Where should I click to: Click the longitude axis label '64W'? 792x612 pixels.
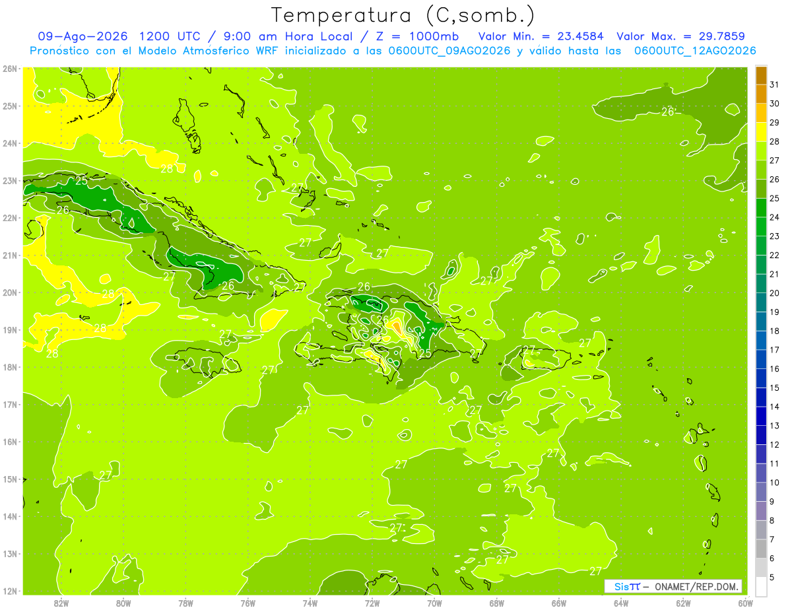pyautogui.click(x=621, y=602)
